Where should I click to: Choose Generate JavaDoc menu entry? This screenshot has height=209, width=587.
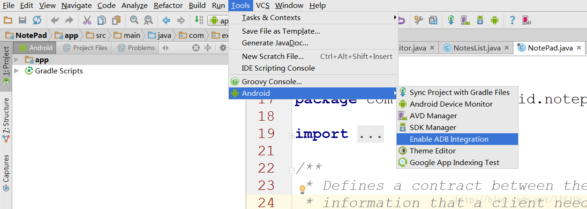[313, 43]
